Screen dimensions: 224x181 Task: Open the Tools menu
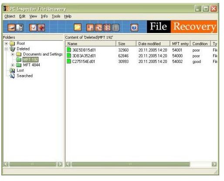[x=56, y=16]
